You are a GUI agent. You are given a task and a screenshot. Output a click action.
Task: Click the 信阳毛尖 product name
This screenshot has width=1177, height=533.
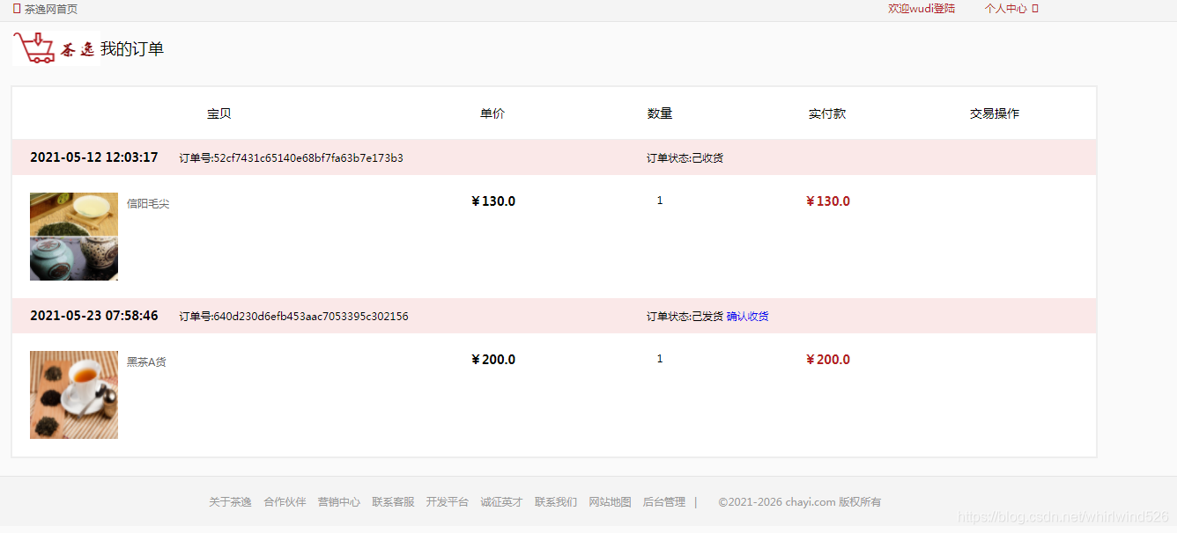click(x=148, y=204)
